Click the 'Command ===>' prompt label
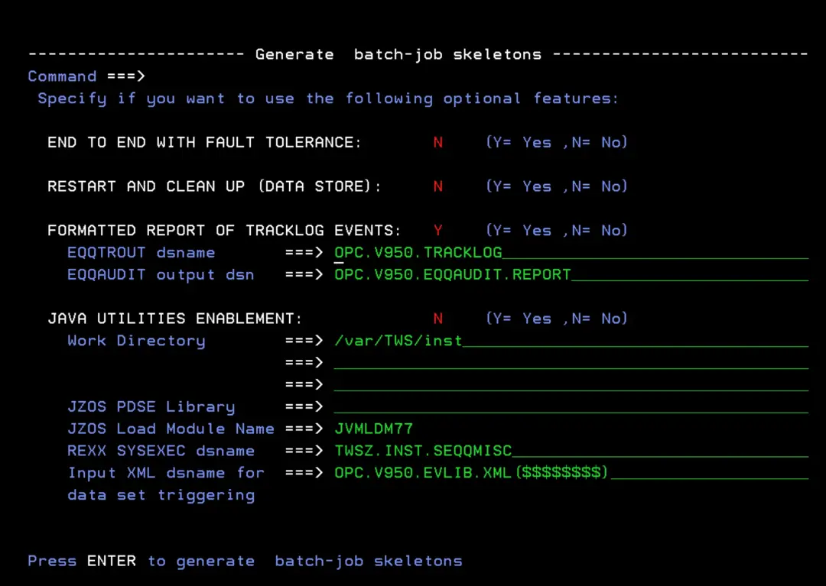 [86, 76]
